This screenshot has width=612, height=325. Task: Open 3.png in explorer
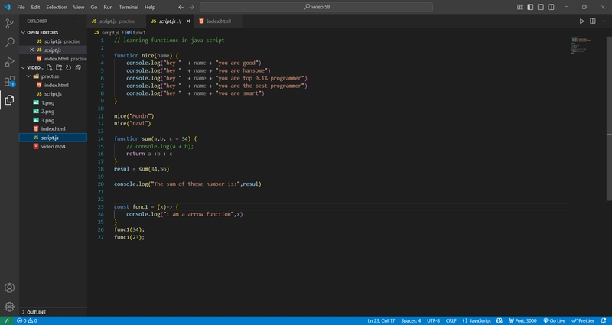pyautogui.click(x=53, y=120)
